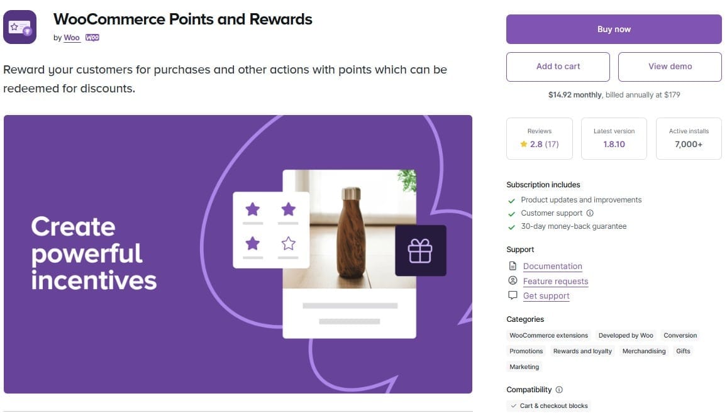Click the Get support chat icon
The image size is (727, 413).
tap(513, 295)
